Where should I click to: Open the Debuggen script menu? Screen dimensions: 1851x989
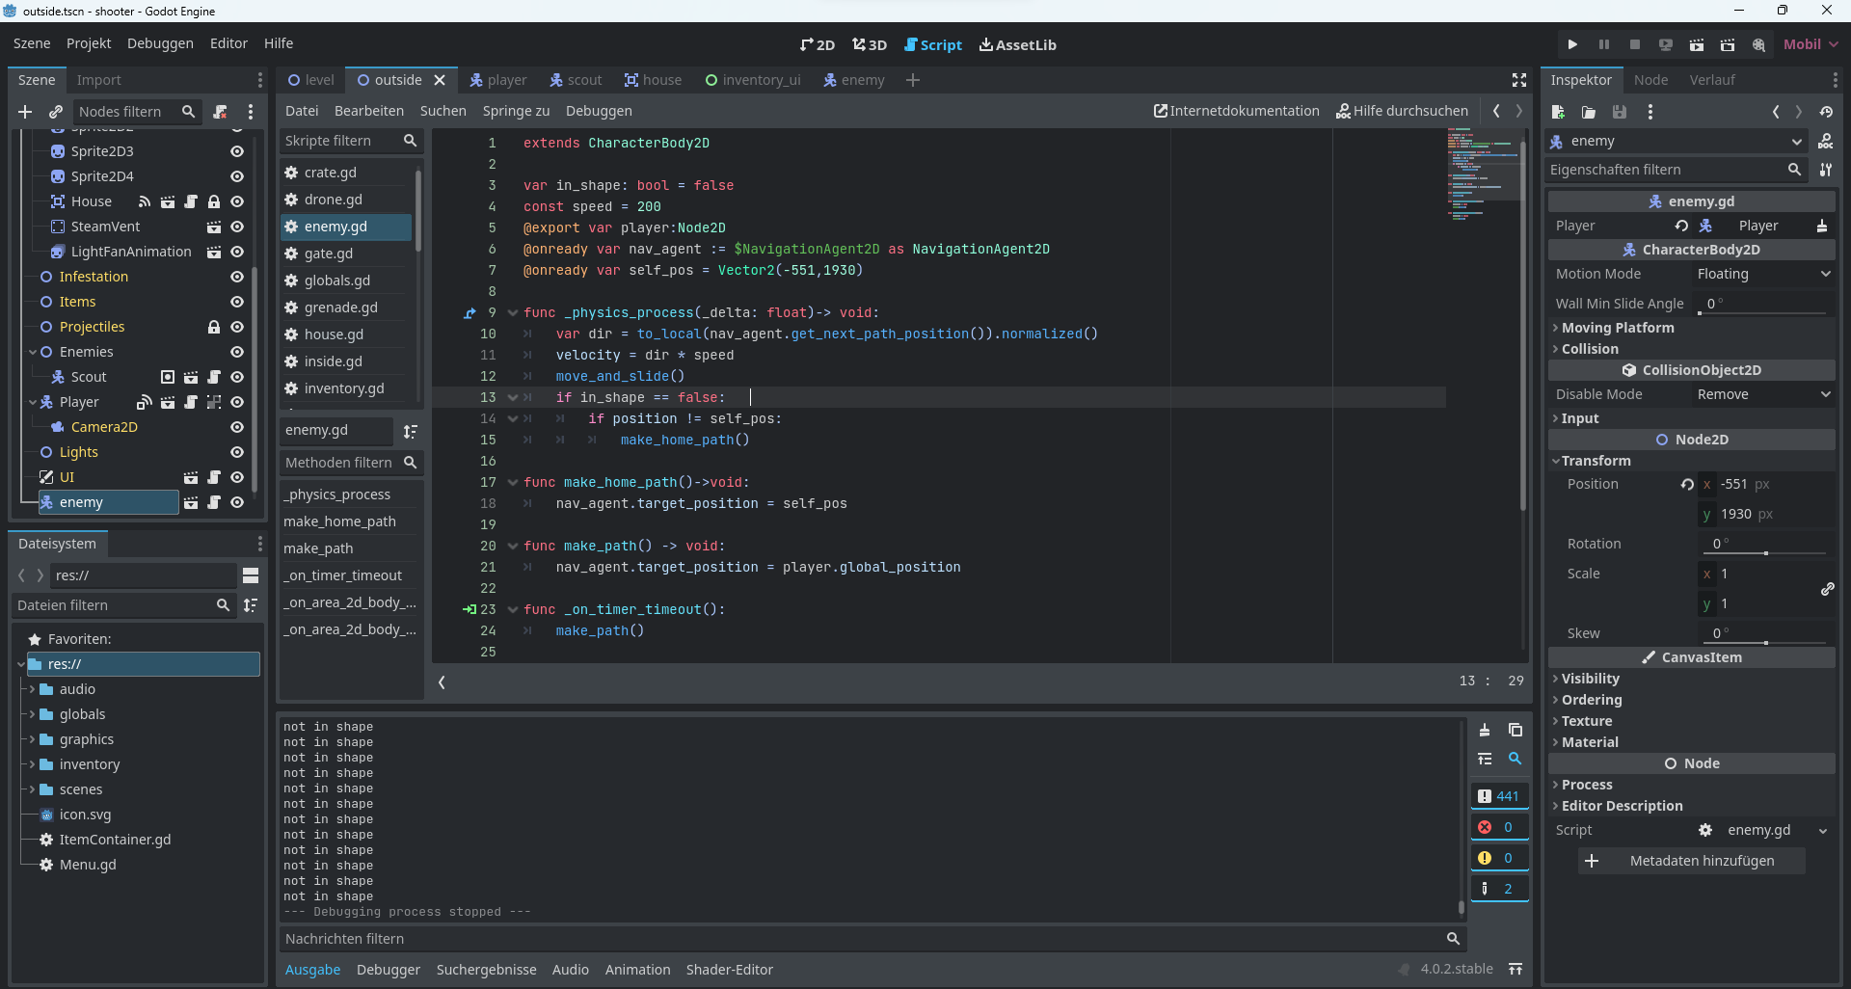click(x=598, y=111)
